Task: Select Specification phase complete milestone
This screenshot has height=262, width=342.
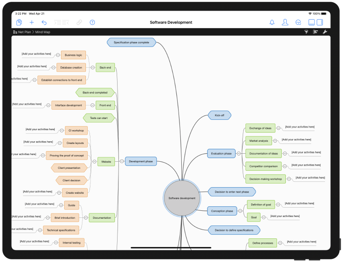Action: click(x=131, y=42)
